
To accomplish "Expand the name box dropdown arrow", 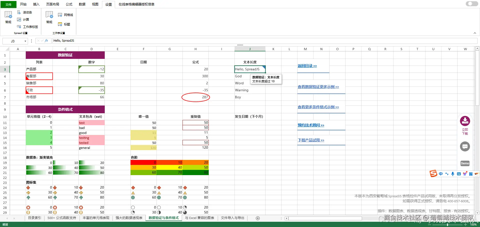I will click(25, 41).
